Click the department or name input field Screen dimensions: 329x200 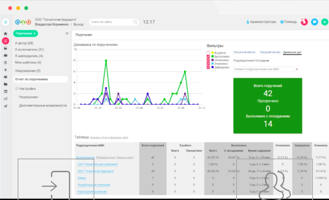click(264, 69)
